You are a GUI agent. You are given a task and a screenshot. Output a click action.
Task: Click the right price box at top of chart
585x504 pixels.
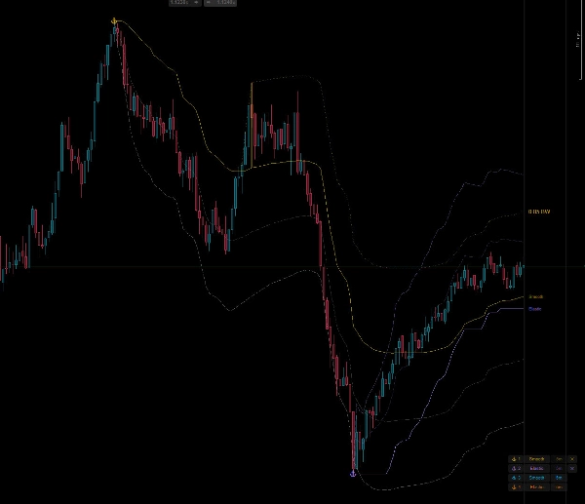click(x=220, y=3)
